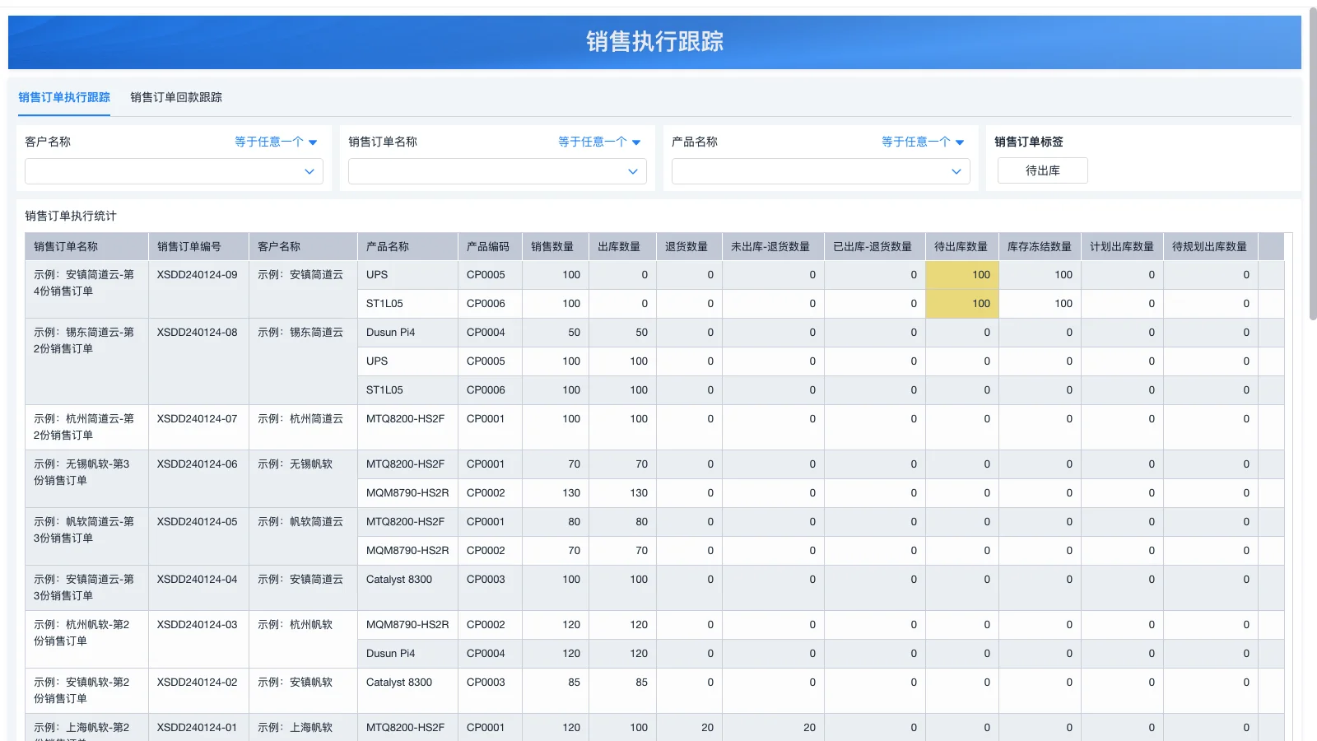Open the 产品名称 filter dropdown
Viewport: 1317px width, 741px height.
[820, 171]
